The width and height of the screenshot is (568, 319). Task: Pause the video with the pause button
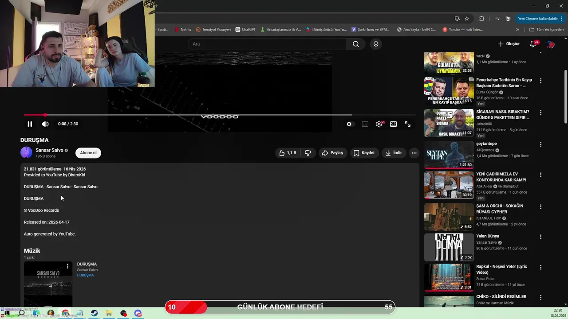(x=30, y=124)
